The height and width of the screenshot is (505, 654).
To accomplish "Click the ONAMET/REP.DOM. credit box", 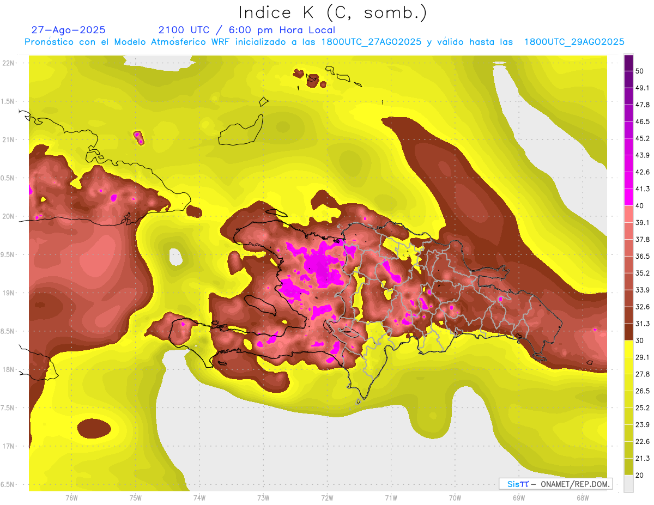I will point(556,484).
